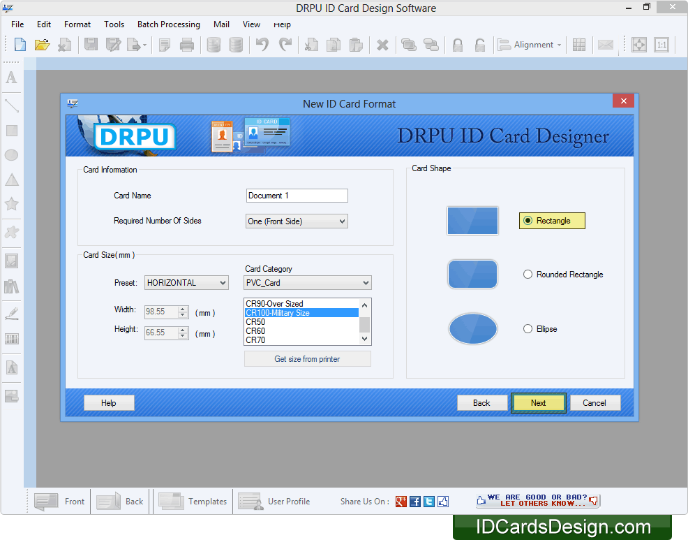The height and width of the screenshot is (540, 688).
Task: Open the Required Number Of Sides dropdown
Action: click(297, 221)
